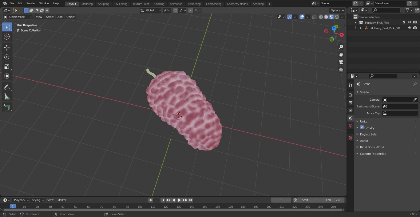Disable Mulberry_Fruit_Pink collection in renders
This screenshot has width=420, height=217.
415,22
